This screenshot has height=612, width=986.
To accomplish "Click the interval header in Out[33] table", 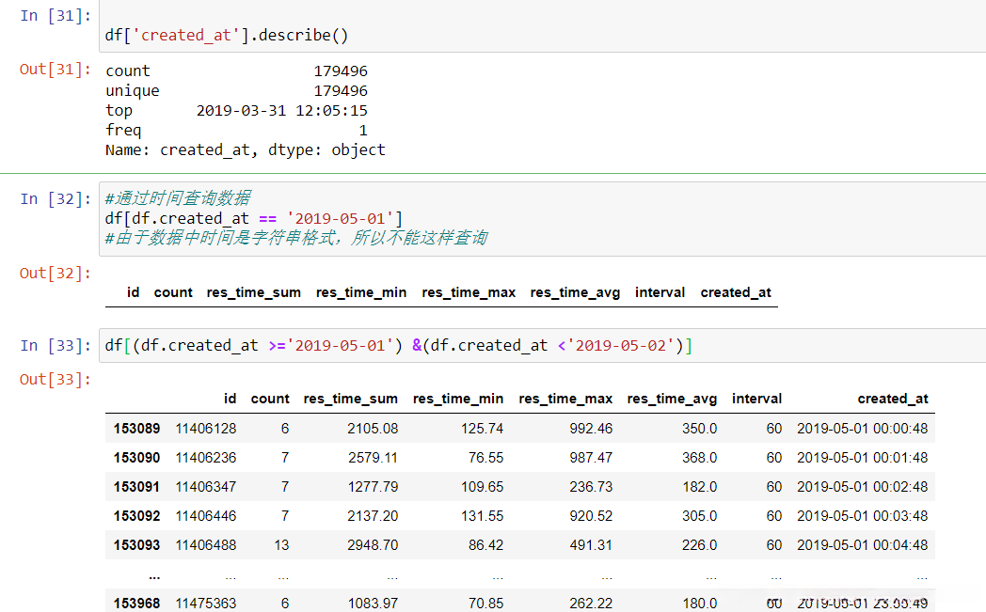I will tap(756, 399).
